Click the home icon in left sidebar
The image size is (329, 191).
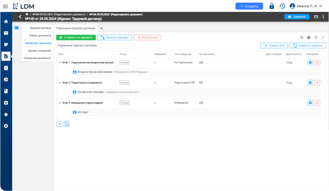[6, 22]
